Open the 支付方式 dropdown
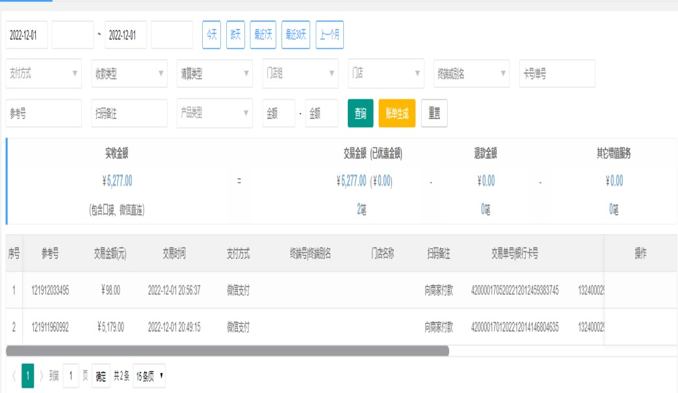678x393 pixels. pos(44,73)
